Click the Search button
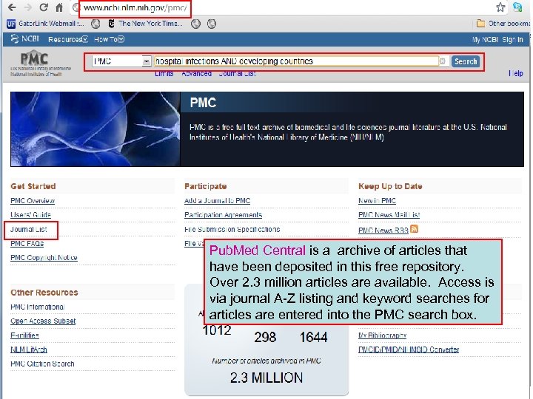 click(x=466, y=61)
